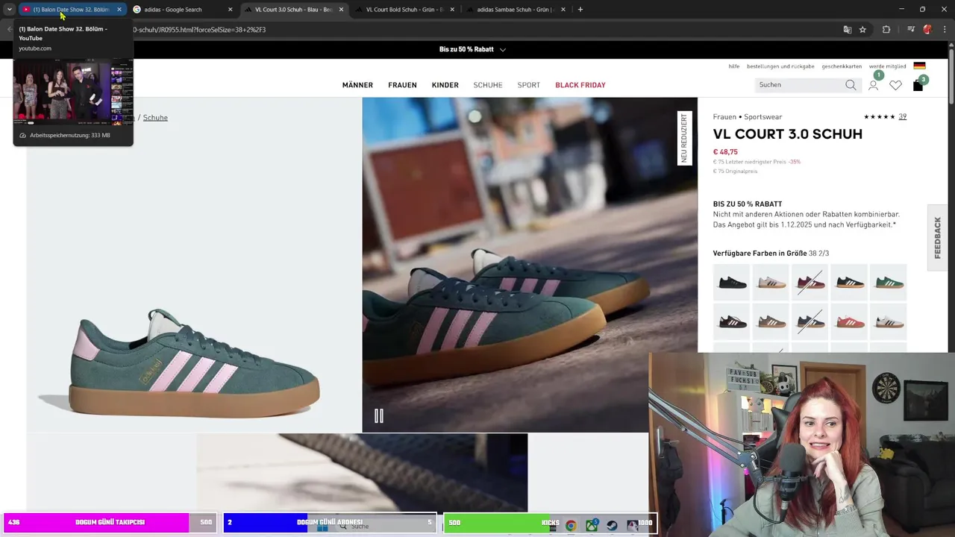This screenshot has width=955, height=537.
Task: Open the Chrome three-dot menu
Action: [x=943, y=30]
